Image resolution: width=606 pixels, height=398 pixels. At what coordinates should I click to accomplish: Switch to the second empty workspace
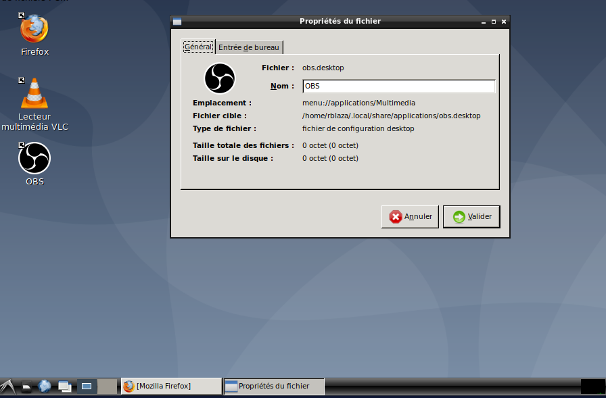107,387
